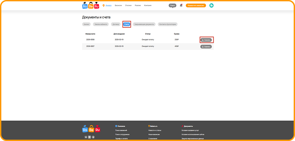Open the Контакты бухгалтерии tab

(x=167, y=24)
